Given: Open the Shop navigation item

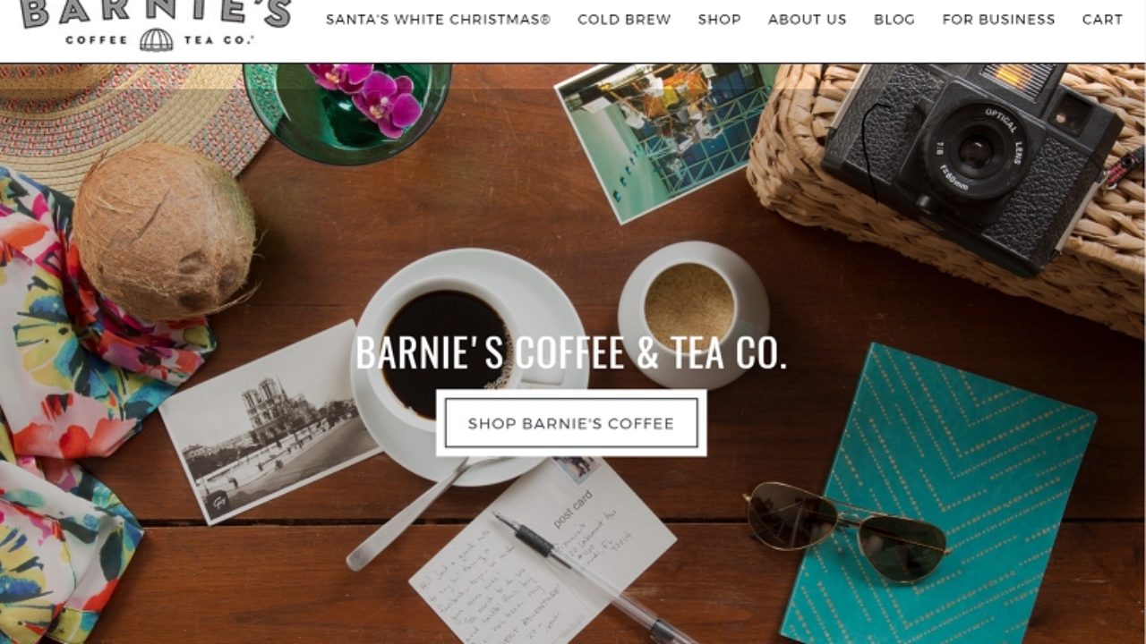Looking at the screenshot, I should pyautogui.click(x=719, y=19).
